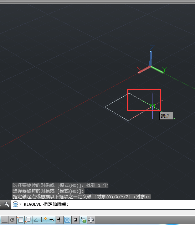Toggle 3D Object Snap status button

(x=28, y=220)
